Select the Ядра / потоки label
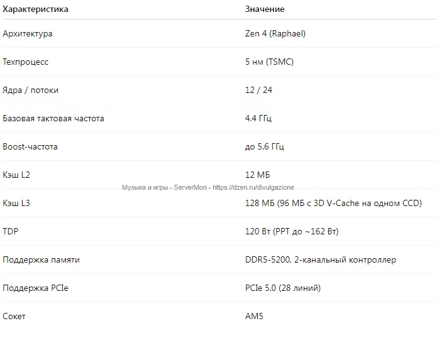This screenshot has height=338, width=437. tap(31, 90)
